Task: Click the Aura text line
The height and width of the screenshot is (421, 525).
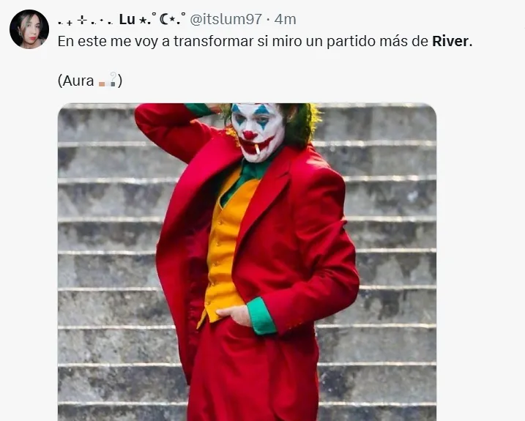Action: tap(90, 81)
